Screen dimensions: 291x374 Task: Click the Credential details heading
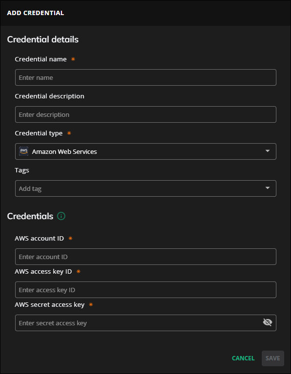(x=43, y=39)
